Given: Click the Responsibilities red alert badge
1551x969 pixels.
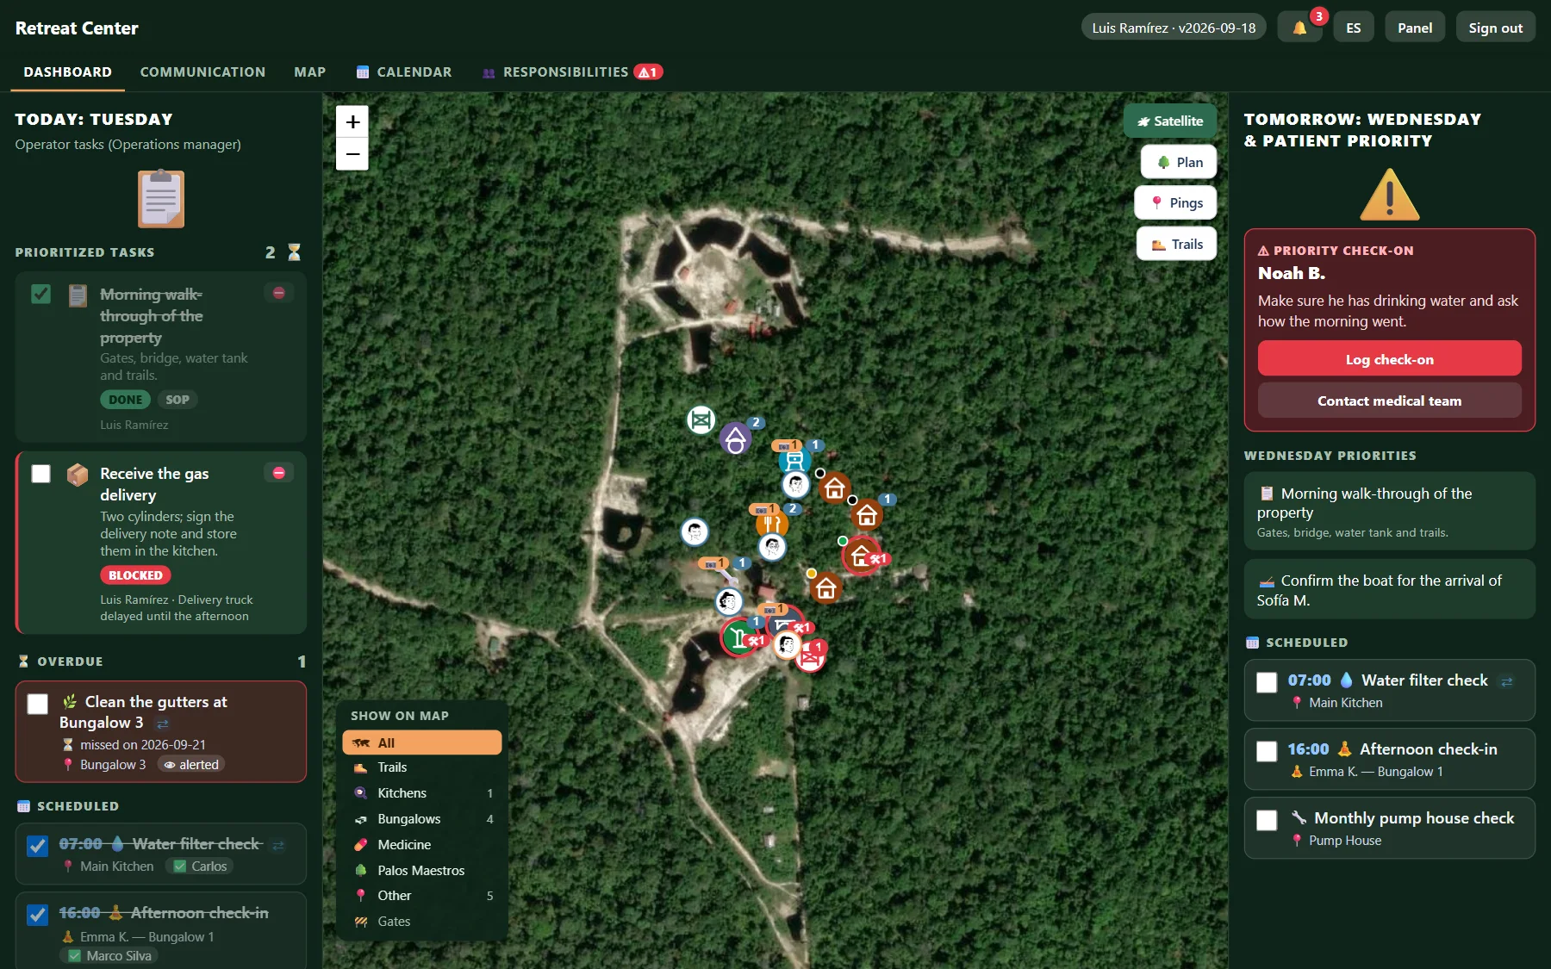Looking at the screenshot, I should coord(648,71).
